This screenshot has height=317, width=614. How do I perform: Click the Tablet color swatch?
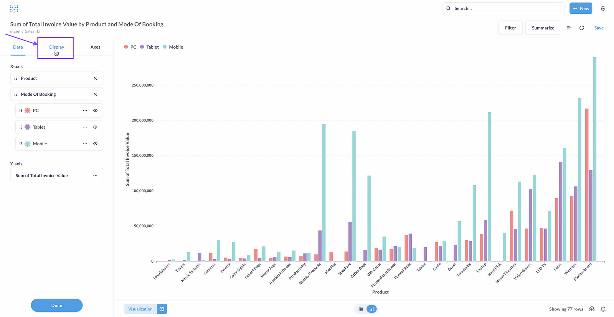pos(28,127)
